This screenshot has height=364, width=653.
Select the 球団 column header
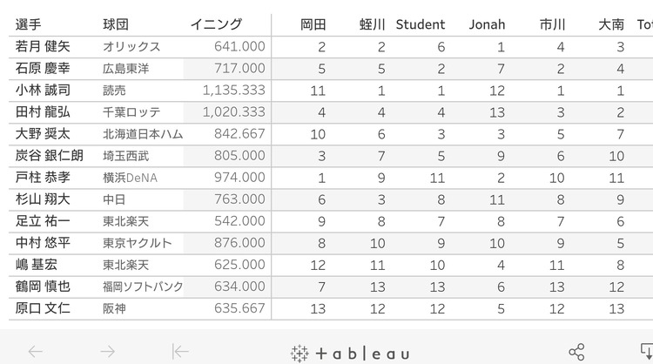pyautogui.click(x=116, y=24)
